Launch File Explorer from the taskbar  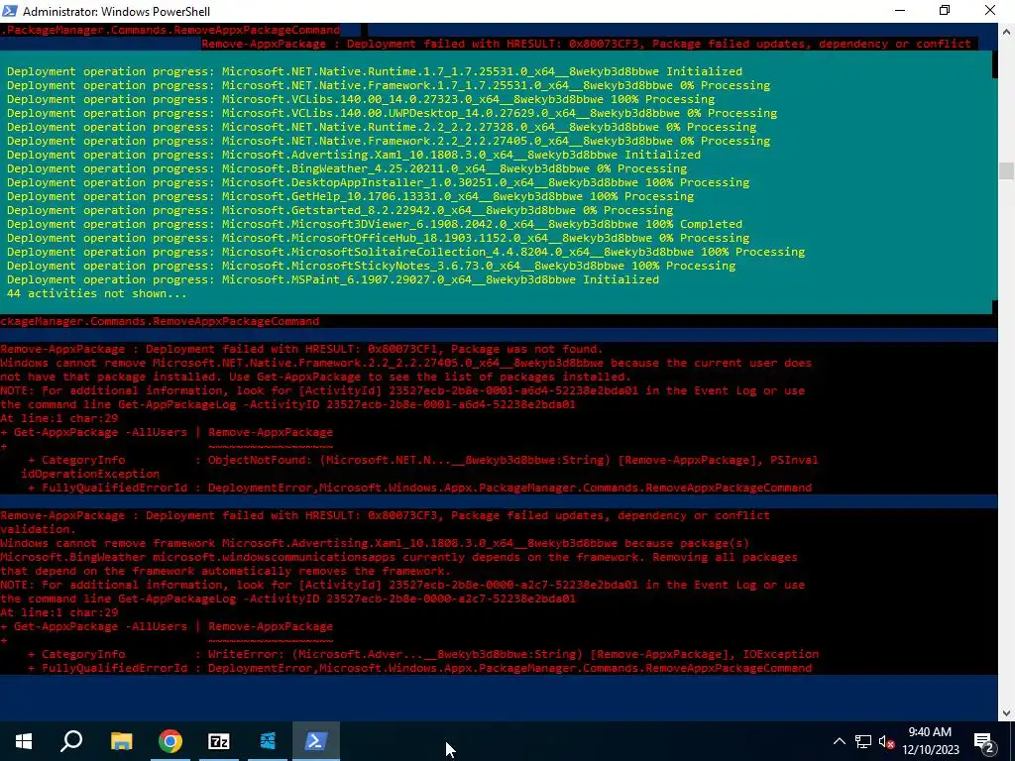121,741
